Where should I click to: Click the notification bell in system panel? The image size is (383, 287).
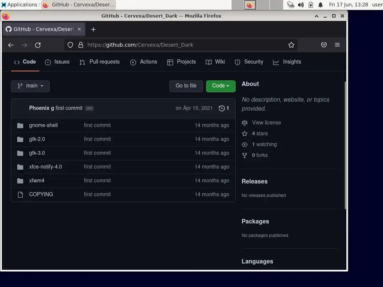[x=321, y=4]
